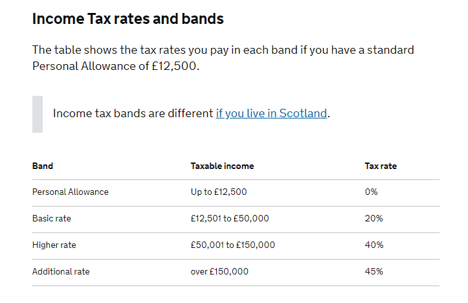Click the 'Income tax bands are different' text
468x303 pixels.
pyautogui.click(x=133, y=114)
